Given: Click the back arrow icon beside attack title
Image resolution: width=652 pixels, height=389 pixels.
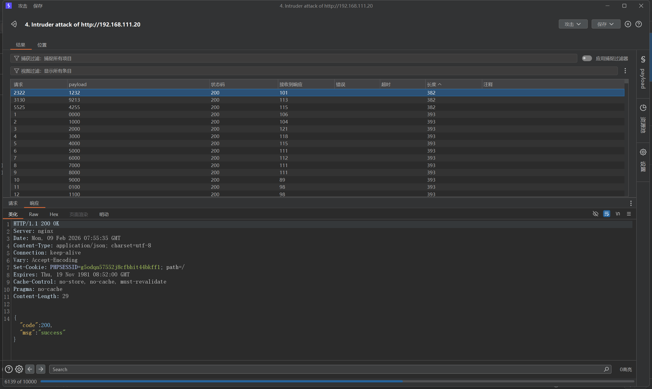Looking at the screenshot, I should point(14,24).
